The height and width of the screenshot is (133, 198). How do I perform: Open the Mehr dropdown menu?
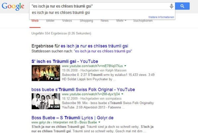click(121, 21)
